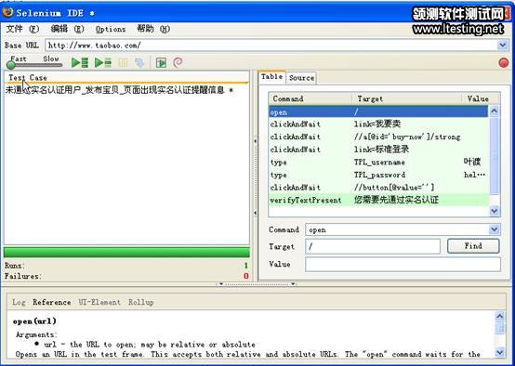Play the entire test suite
Screen dimensions: 515x366
[80, 62]
